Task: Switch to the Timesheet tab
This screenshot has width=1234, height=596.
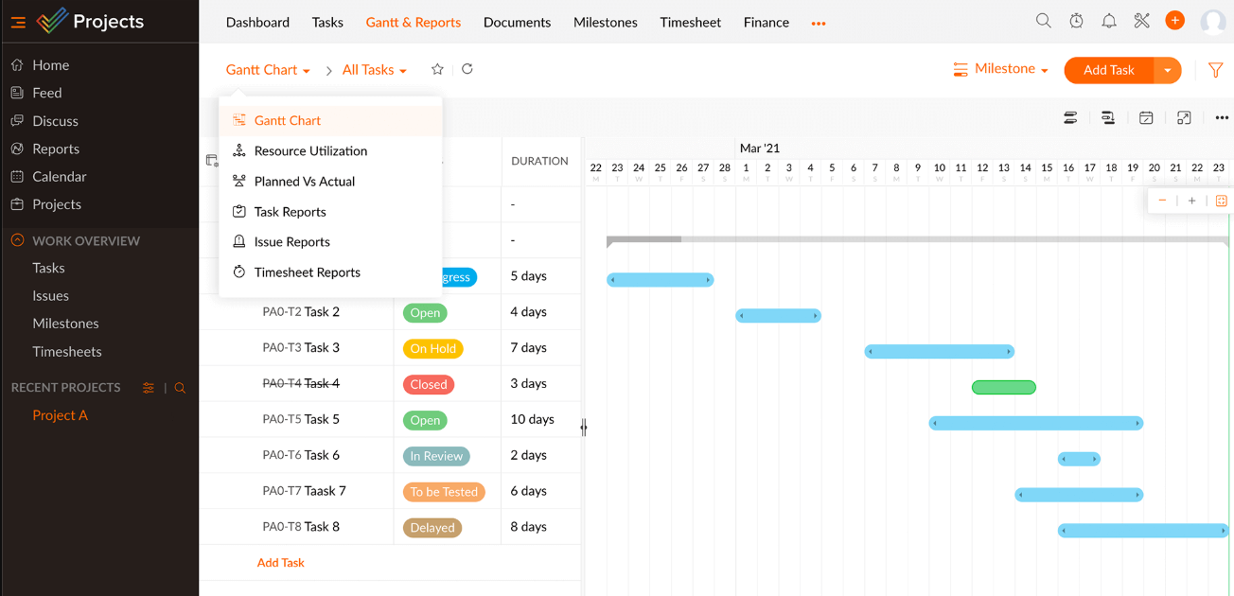Action: 691,22
